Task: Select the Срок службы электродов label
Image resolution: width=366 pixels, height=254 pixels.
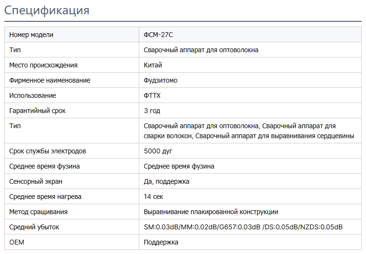Action: 47,151
